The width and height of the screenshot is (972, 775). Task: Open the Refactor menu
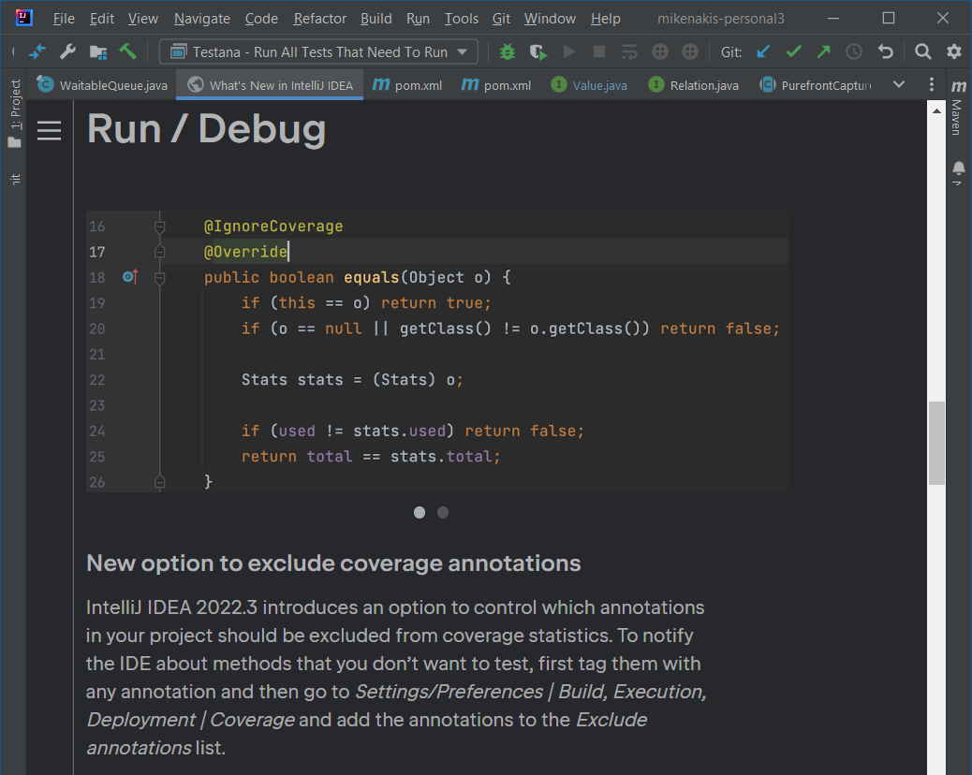319,19
